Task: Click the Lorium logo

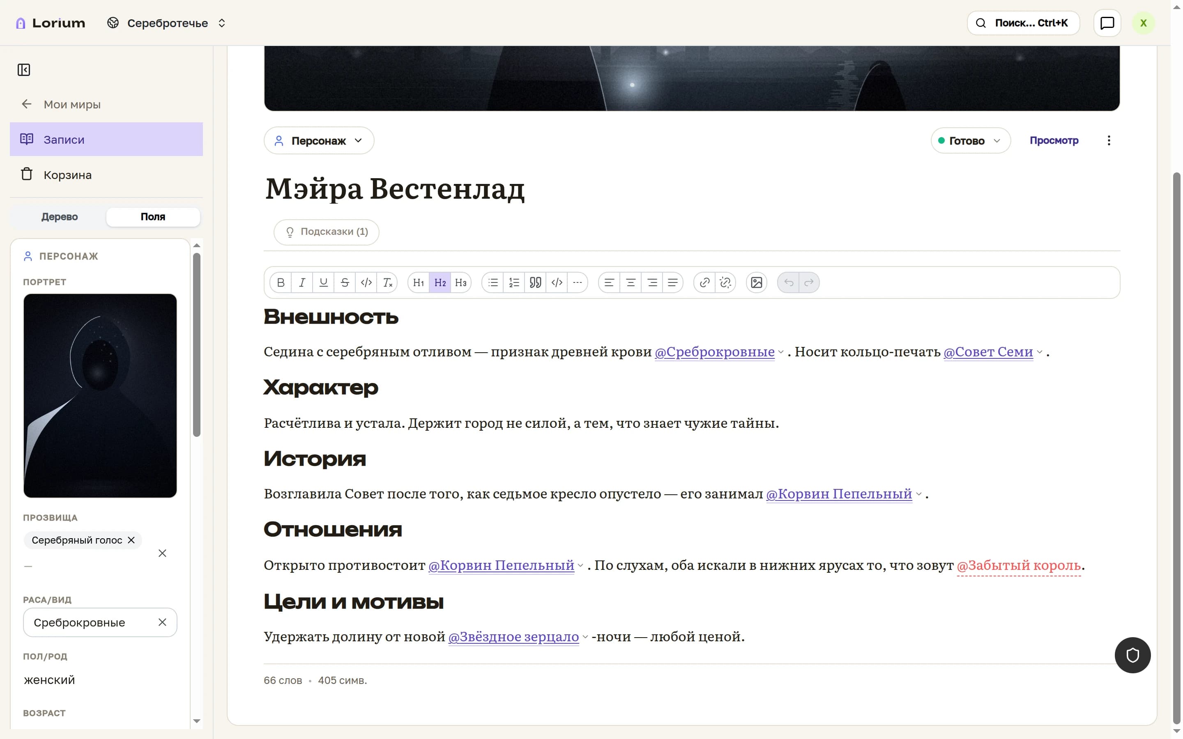Action: pos(51,23)
